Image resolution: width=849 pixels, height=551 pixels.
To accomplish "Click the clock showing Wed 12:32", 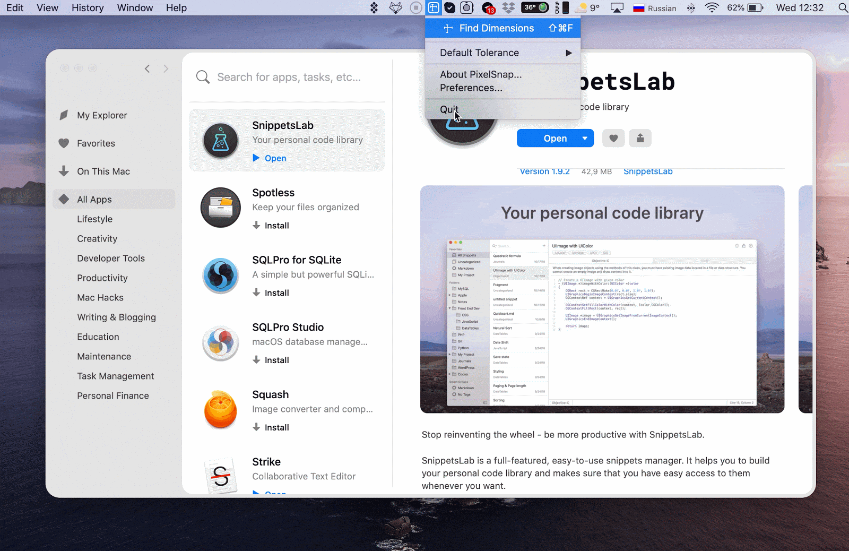I will [x=800, y=8].
